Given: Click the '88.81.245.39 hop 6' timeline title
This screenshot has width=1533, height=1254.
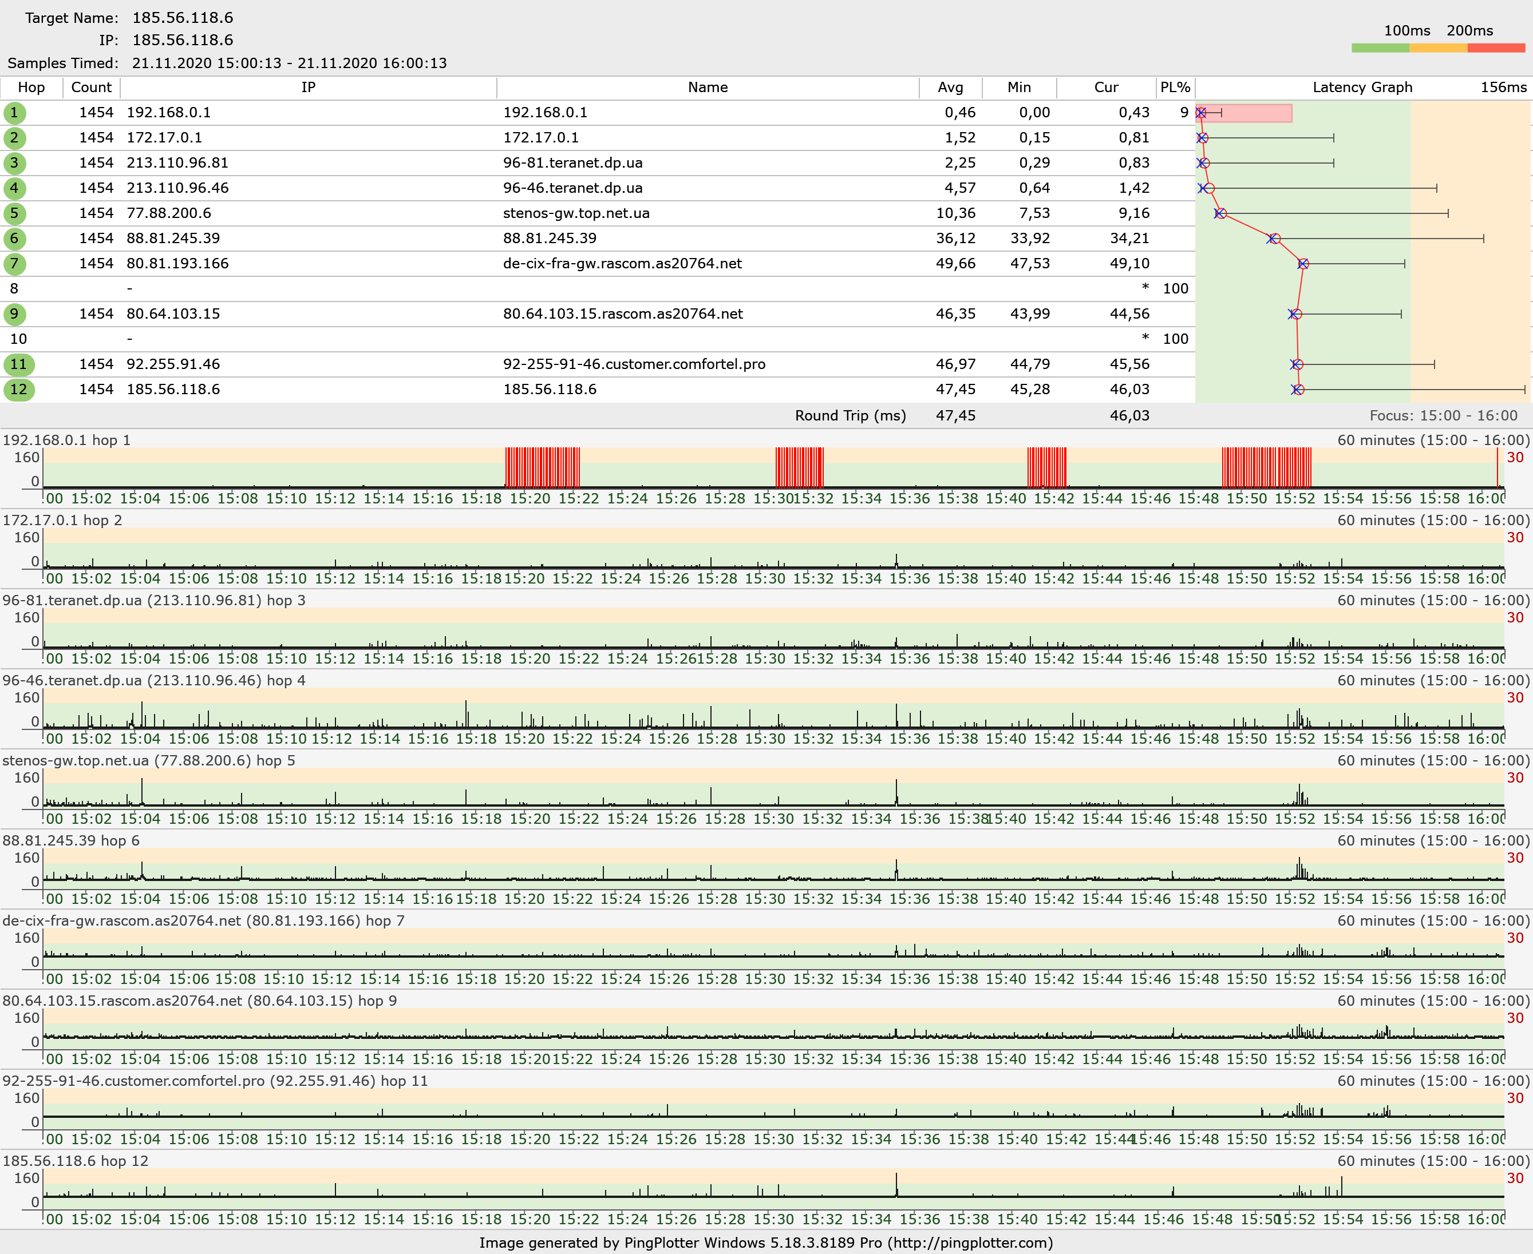Looking at the screenshot, I should tap(71, 841).
